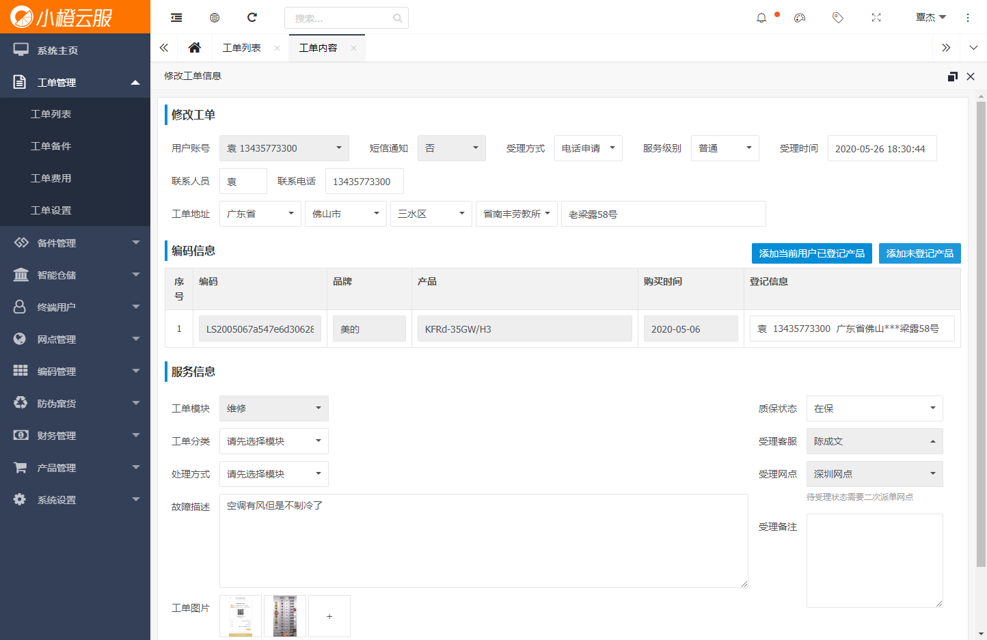Open the 处理方式 dropdown
The image size is (987, 640).
coord(274,474)
